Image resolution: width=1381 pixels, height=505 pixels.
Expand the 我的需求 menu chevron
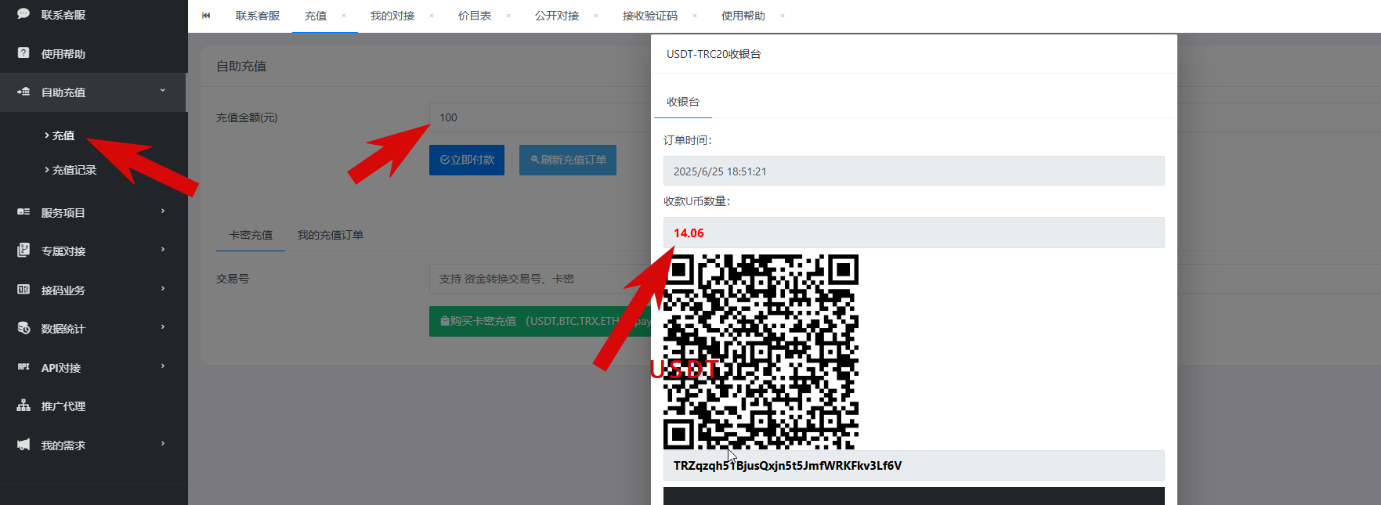(163, 444)
